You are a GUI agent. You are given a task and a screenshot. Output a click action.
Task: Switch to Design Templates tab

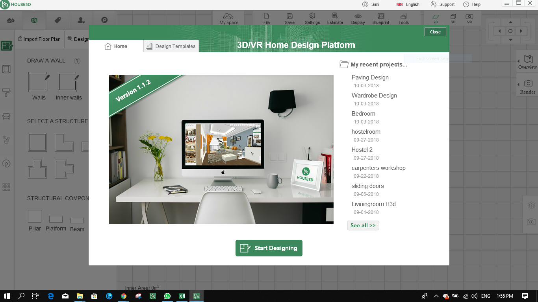coord(171,46)
